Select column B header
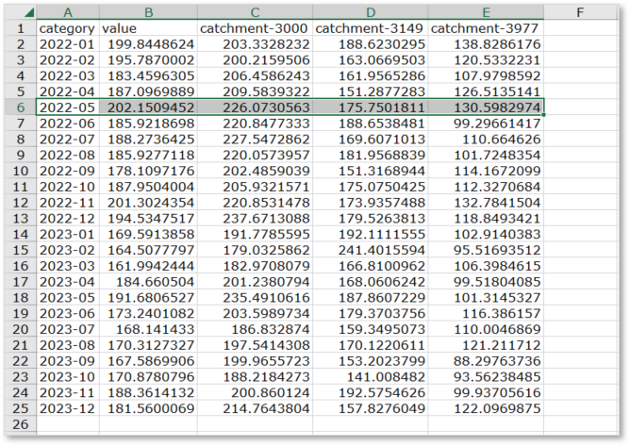 (x=147, y=12)
